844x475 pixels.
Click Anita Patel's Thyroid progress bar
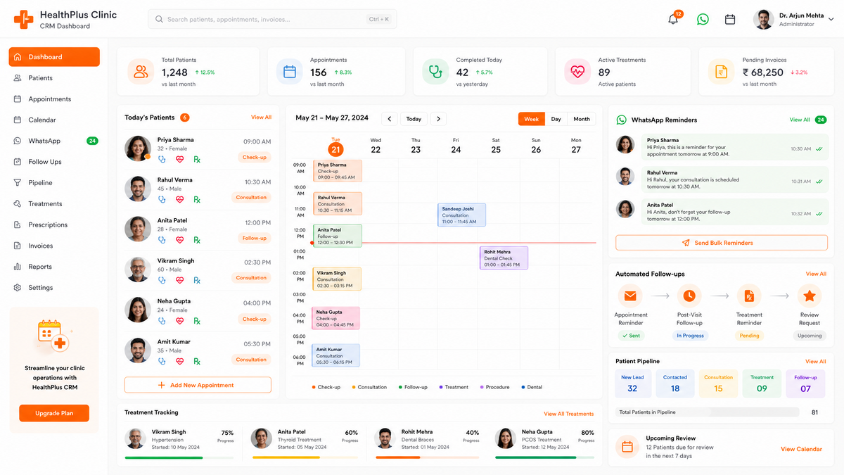click(305, 458)
